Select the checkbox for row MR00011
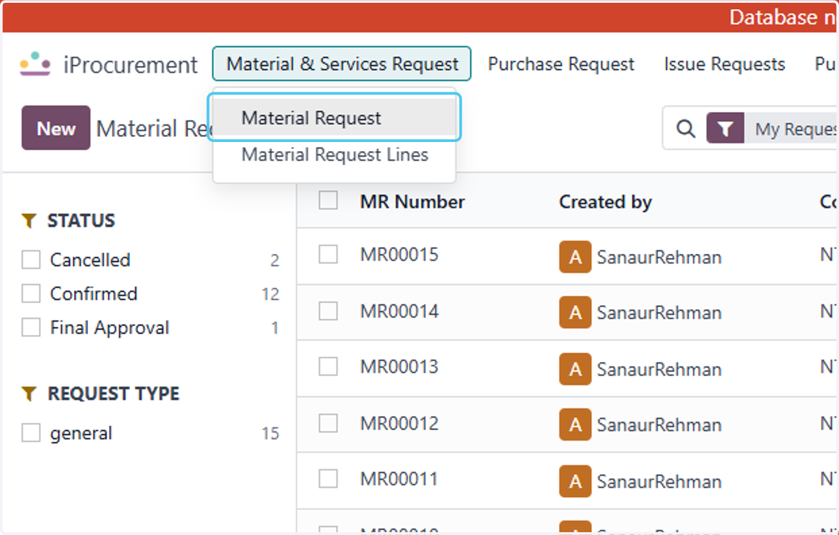The height and width of the screenshot is (535, 839). click(x=328, y=478)
